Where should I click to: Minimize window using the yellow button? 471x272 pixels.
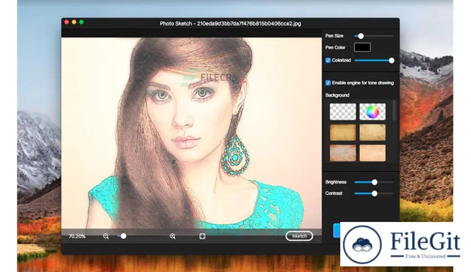pos(74,22)
